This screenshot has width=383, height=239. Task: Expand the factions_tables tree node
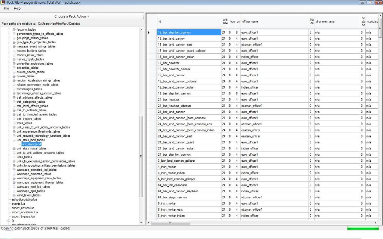click(x=14, y=30)
